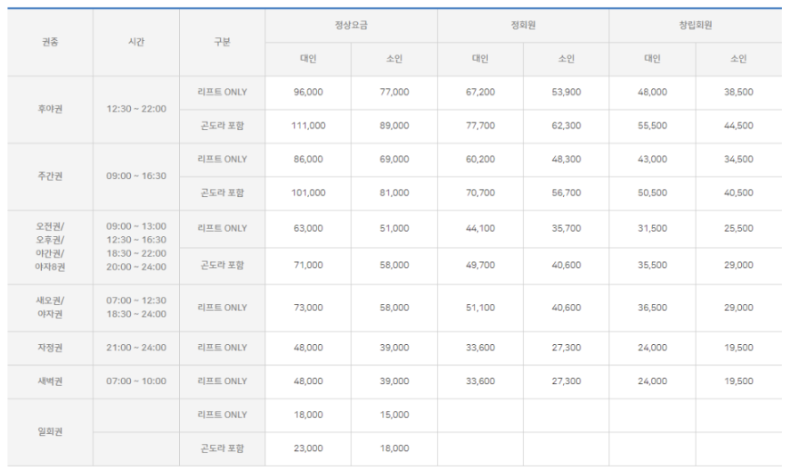Click the 07:00 ~ 12:30 time line
Image resolution: width=790 pixels, height=476 pixels.
pos(136,300)
